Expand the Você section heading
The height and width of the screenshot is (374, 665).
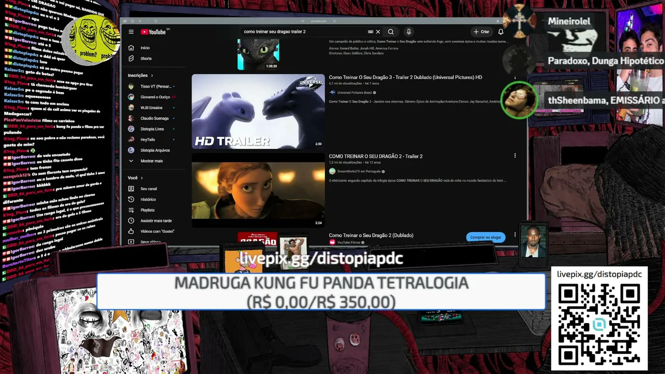pyautogui.click(x=135, y=178)
